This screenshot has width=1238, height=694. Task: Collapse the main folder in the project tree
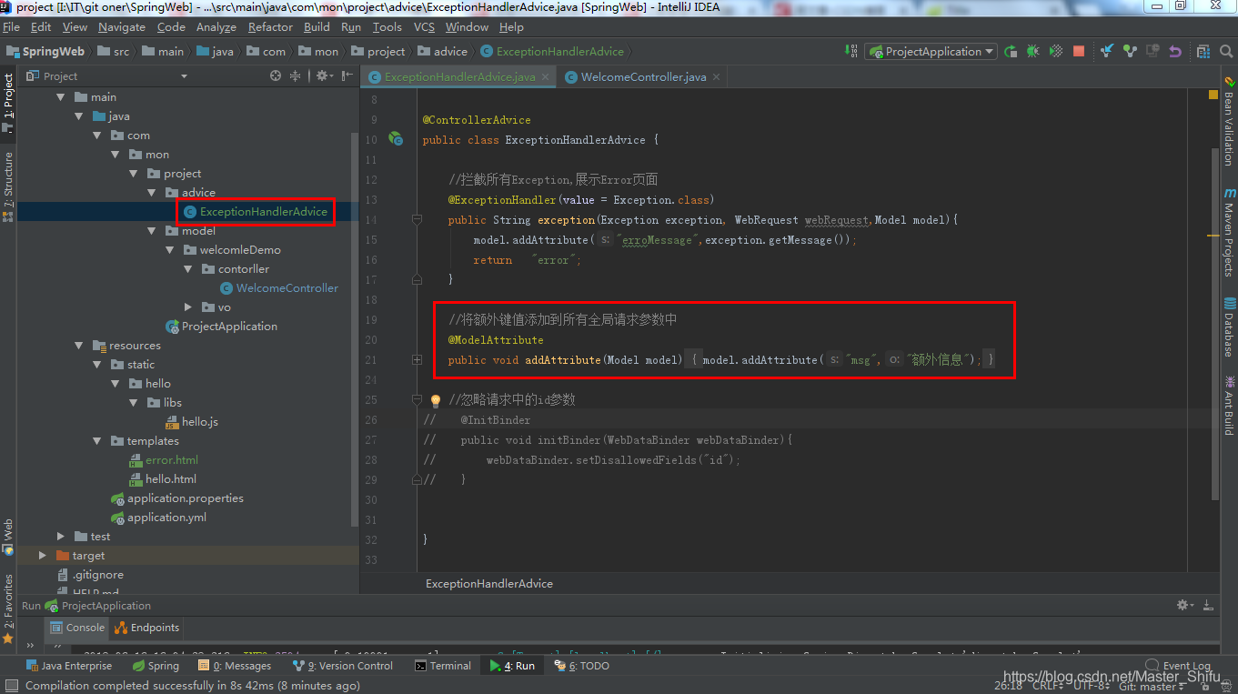point(61,97)
